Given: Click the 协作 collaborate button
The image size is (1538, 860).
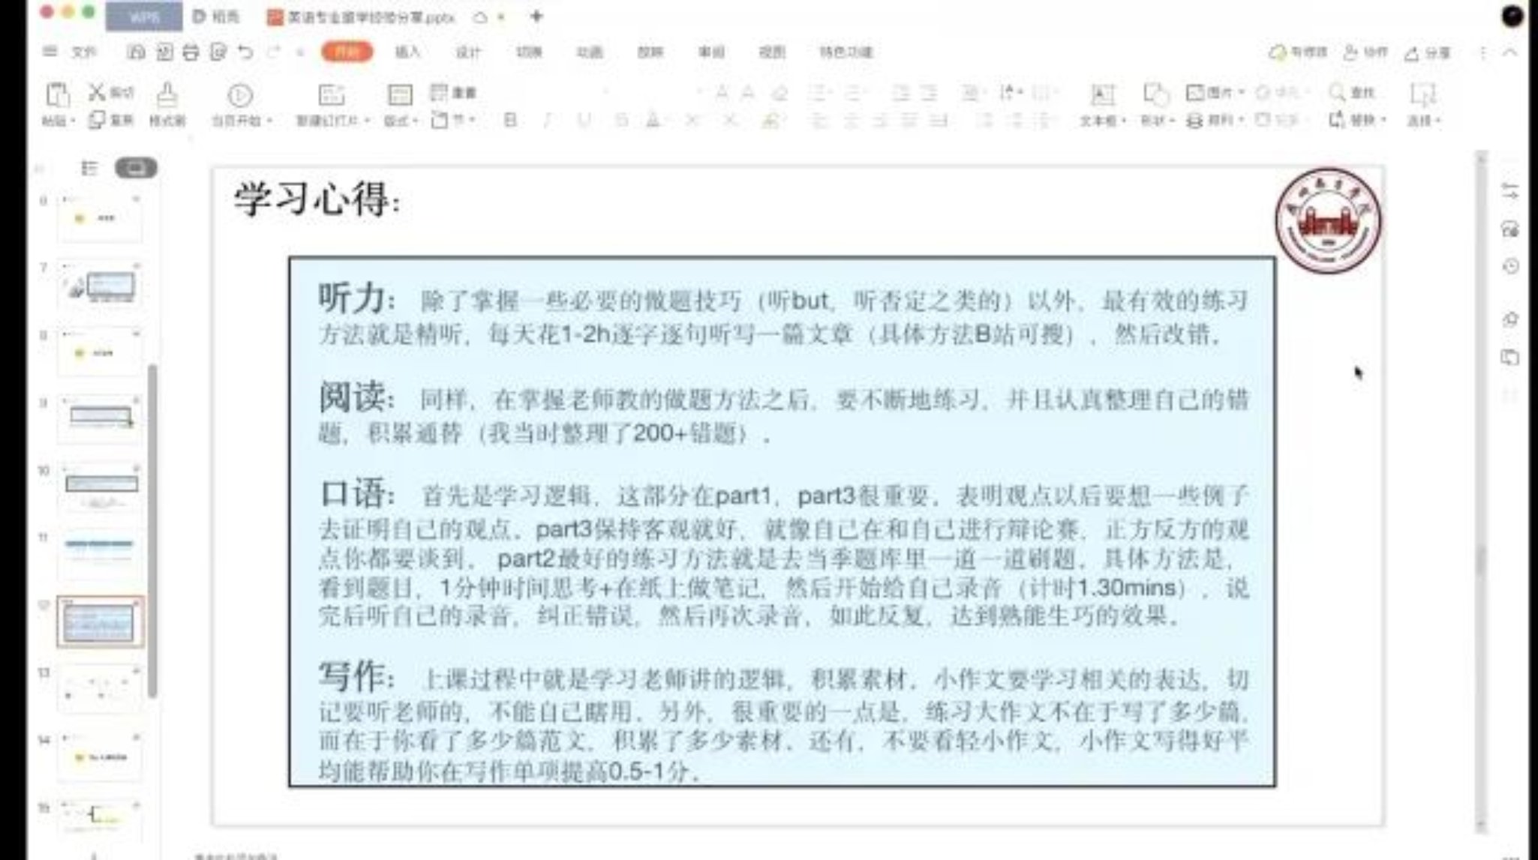Looking at the screenshot, I should [x=1365, y=52].
